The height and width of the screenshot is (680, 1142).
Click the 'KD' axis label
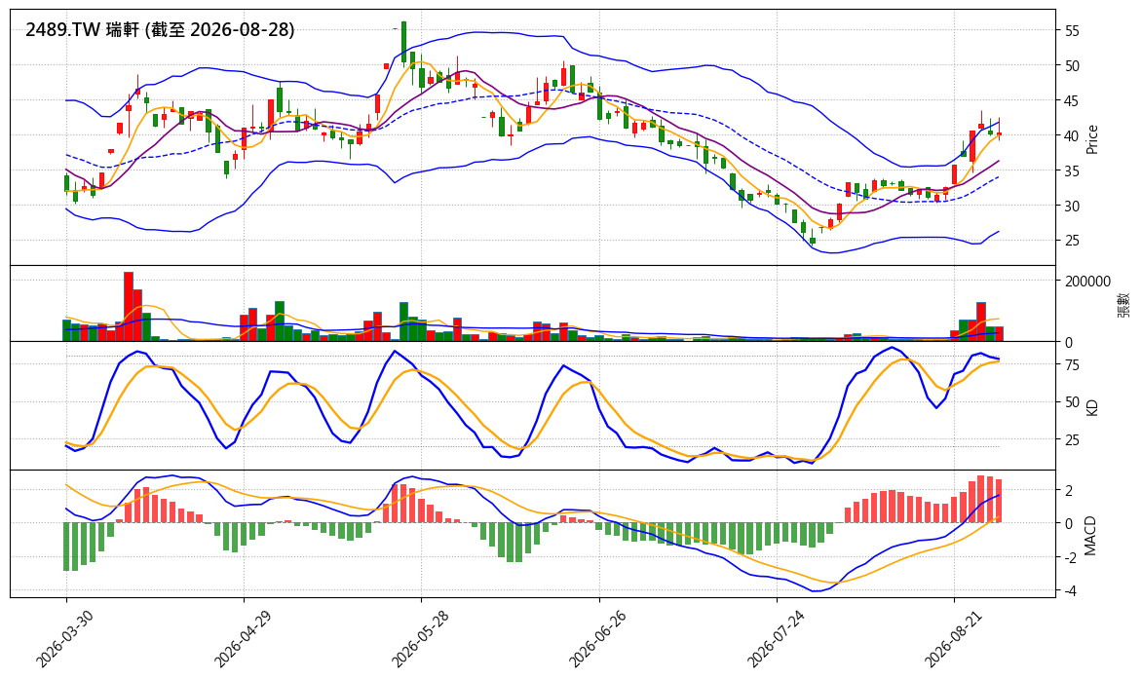click(1091, 407)
